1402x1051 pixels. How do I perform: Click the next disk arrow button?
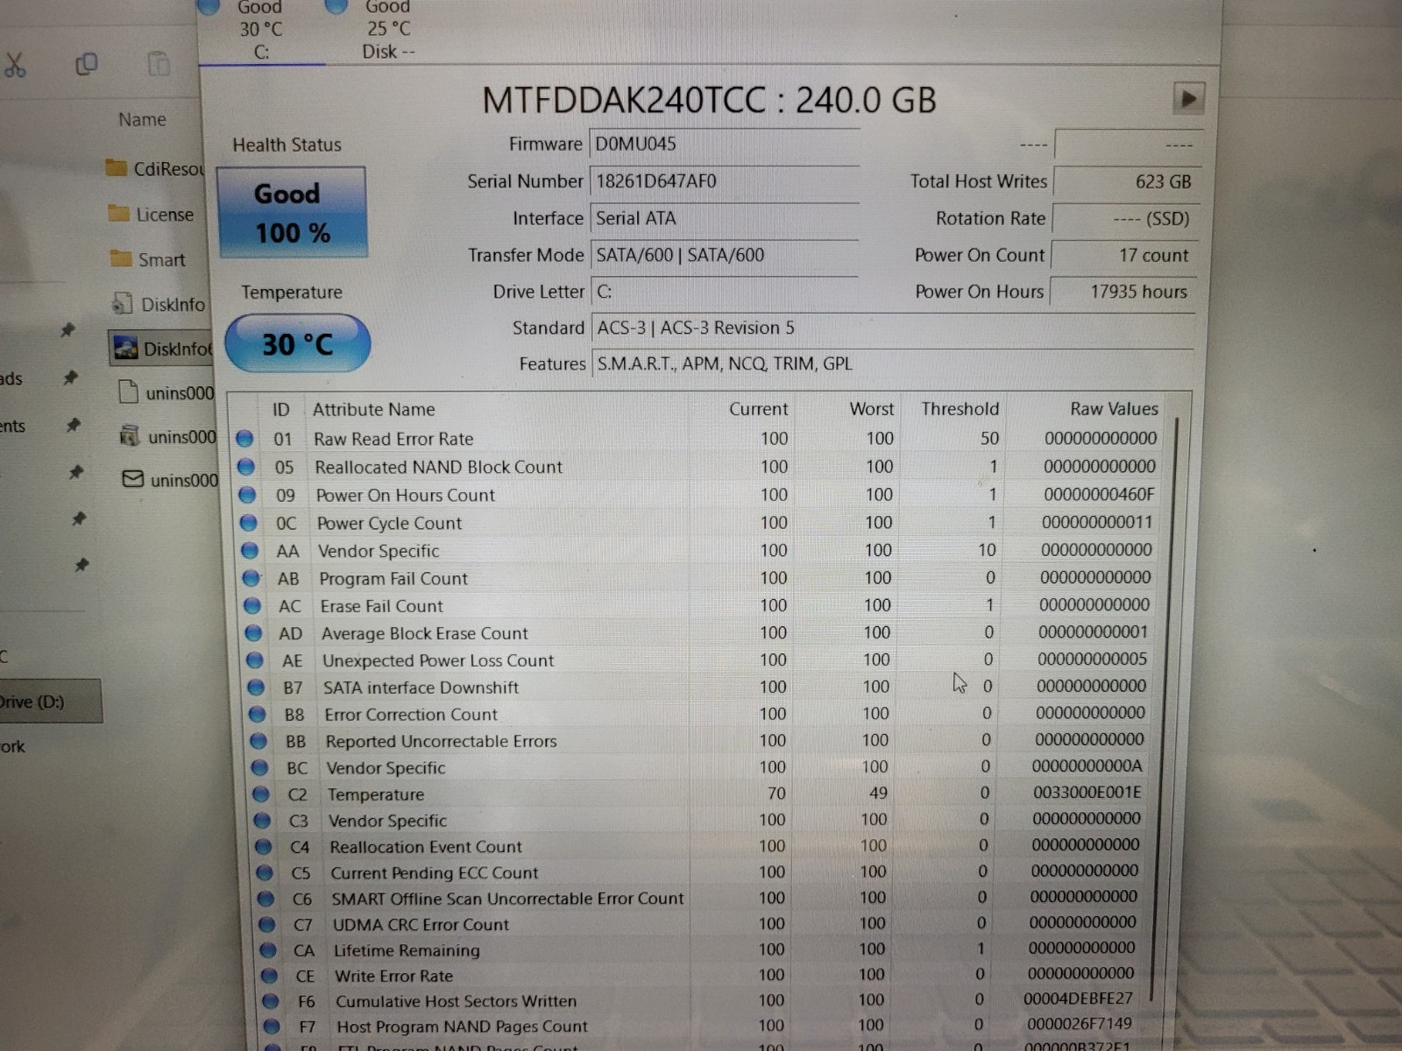[x=1188, y=98]
